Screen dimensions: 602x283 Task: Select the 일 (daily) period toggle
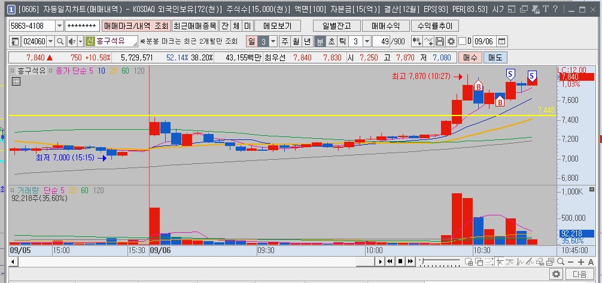251,41
